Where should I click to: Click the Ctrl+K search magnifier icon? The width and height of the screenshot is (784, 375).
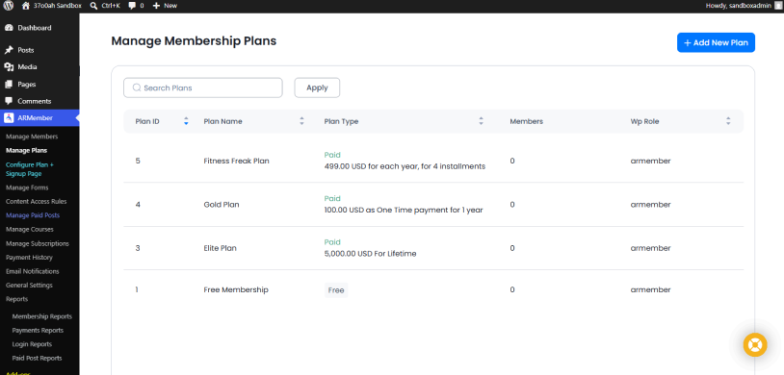click(93, 6)
